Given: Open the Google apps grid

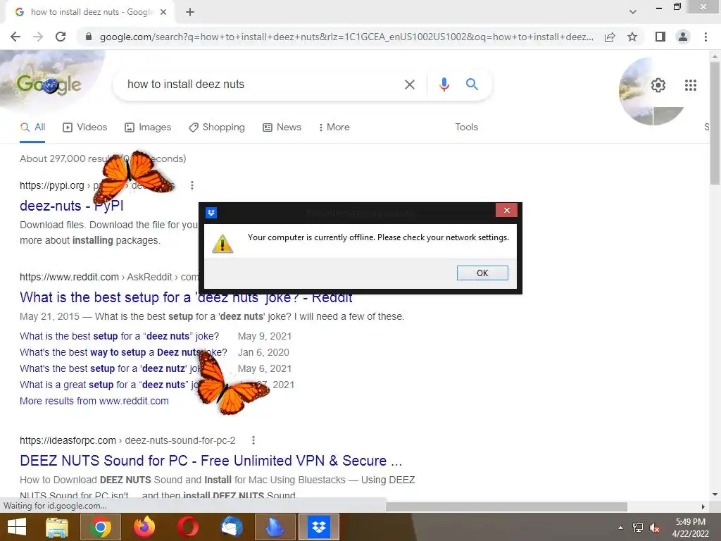Looking at the screenshot, I should coord(690,85).
